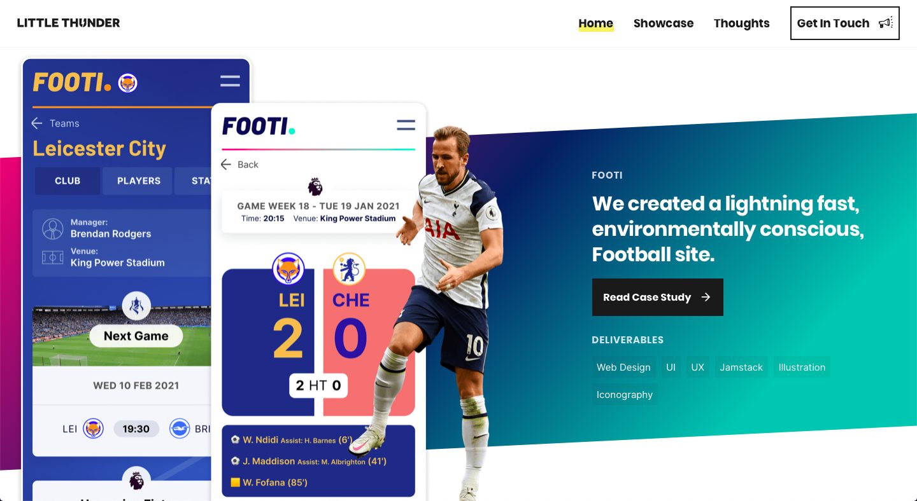The image size is (917, 501).
Task: Click the Leicester fox badge beside FOOTI logo
Action: [128, 83]
